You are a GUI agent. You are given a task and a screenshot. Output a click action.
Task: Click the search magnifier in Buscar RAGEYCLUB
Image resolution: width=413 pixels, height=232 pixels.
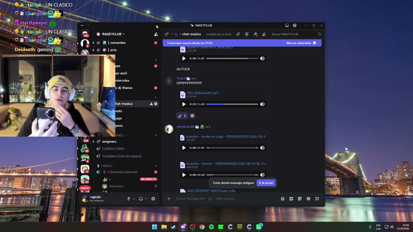tap(319, 34)
